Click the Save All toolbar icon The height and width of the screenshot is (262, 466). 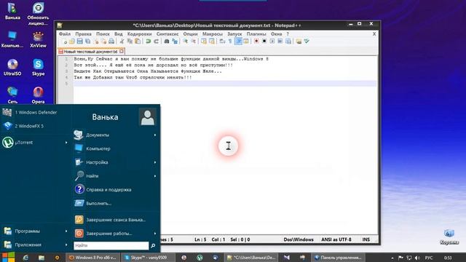(x=87, y=41)
